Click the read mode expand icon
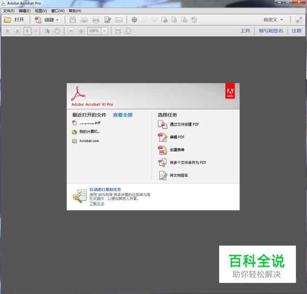Viewport: 307px width, 294px height. pyautogui.click(x=299, y=20)
